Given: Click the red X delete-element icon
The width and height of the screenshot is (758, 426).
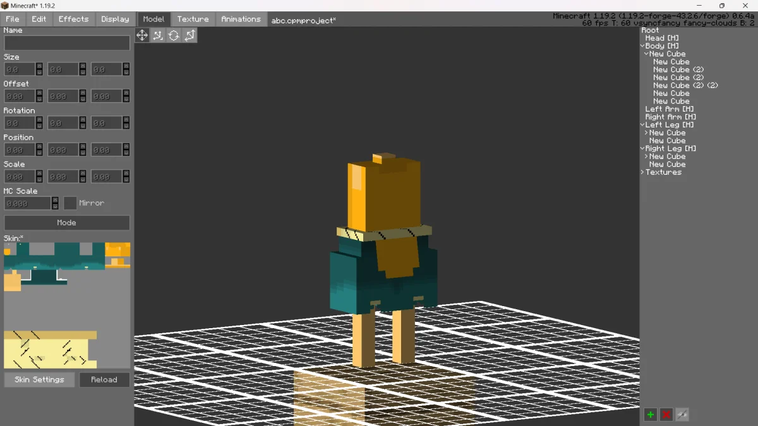Looking at the screenshot, I should (x=666, y=415).
